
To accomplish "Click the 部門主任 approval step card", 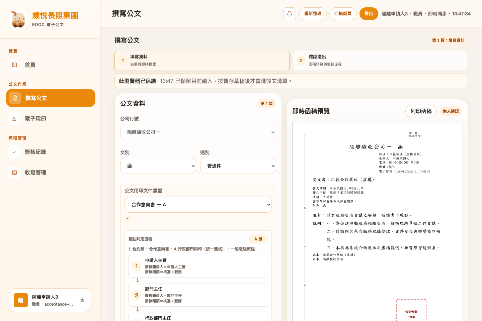I will click(198, 295).
